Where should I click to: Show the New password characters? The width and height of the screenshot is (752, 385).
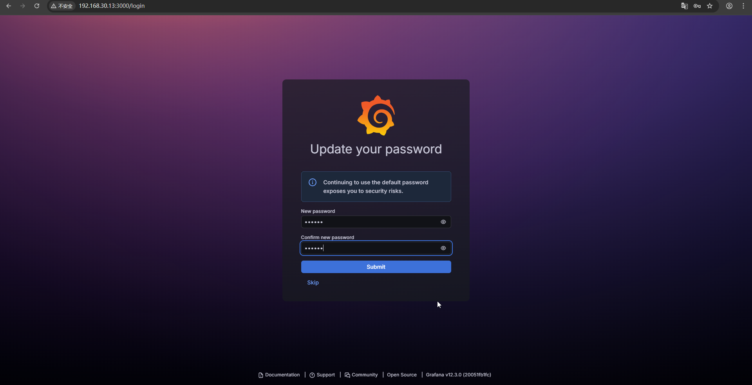pyautogui.click(x=443, y=222)
